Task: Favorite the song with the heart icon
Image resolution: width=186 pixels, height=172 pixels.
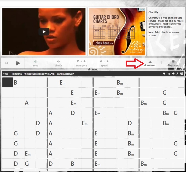Action: 164,74
